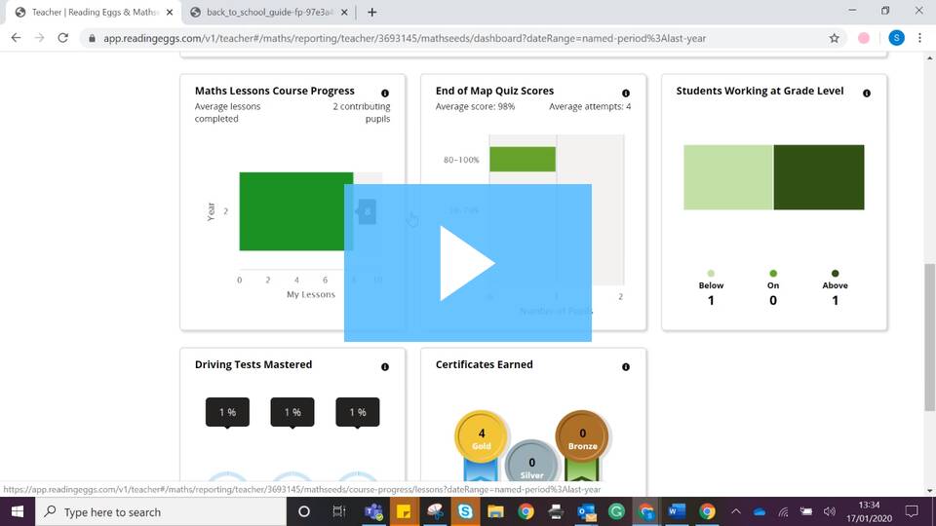Open Grammarly from the taskbar
This screenshot has width=936, height=526.
616,511
